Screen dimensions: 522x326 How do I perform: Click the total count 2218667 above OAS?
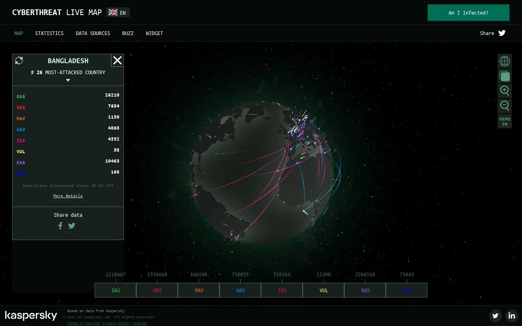tap(115, 275)
